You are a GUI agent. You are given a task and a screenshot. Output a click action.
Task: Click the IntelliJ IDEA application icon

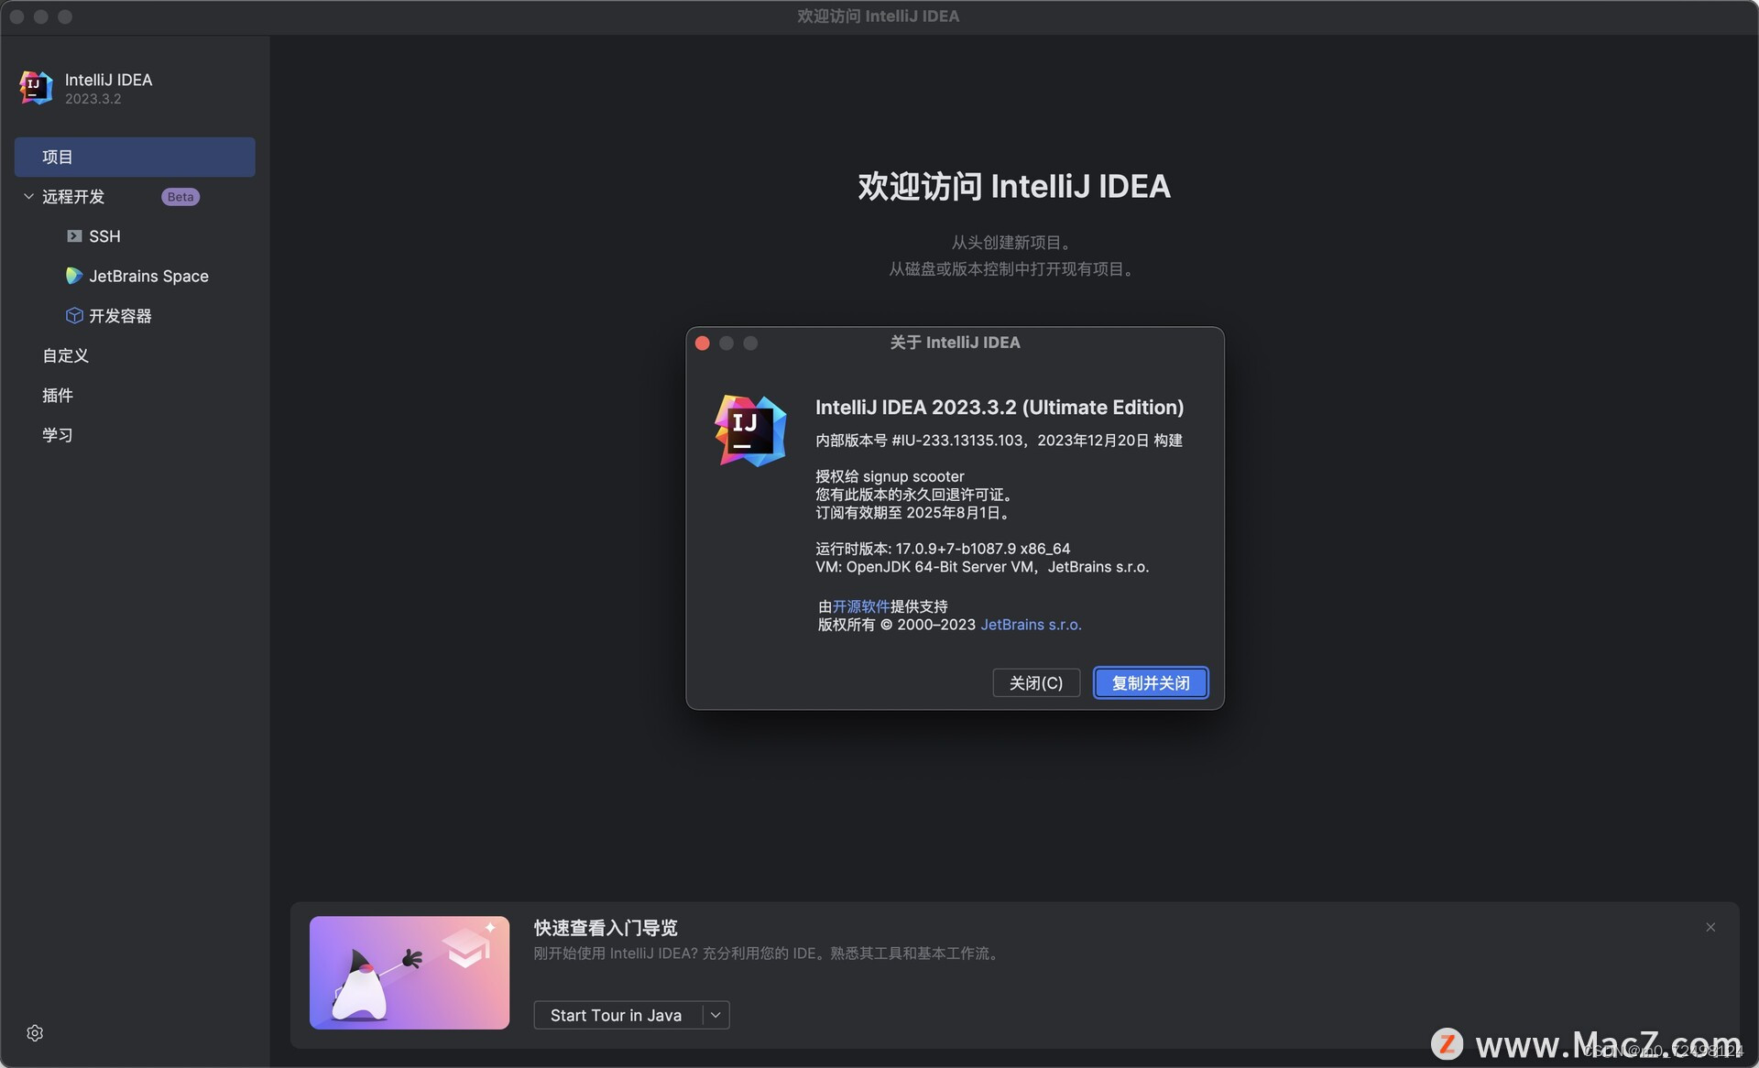click(x=35, y=88)
